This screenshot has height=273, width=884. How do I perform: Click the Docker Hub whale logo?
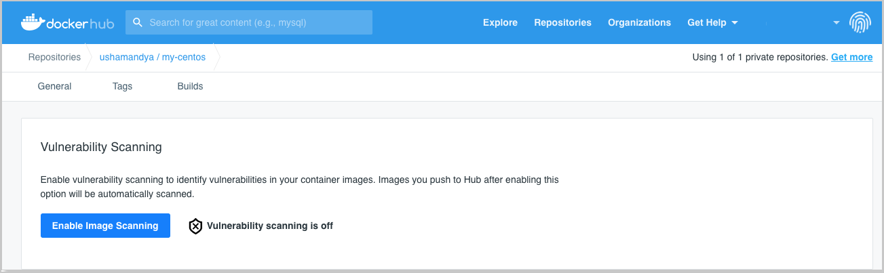[32, 22]
